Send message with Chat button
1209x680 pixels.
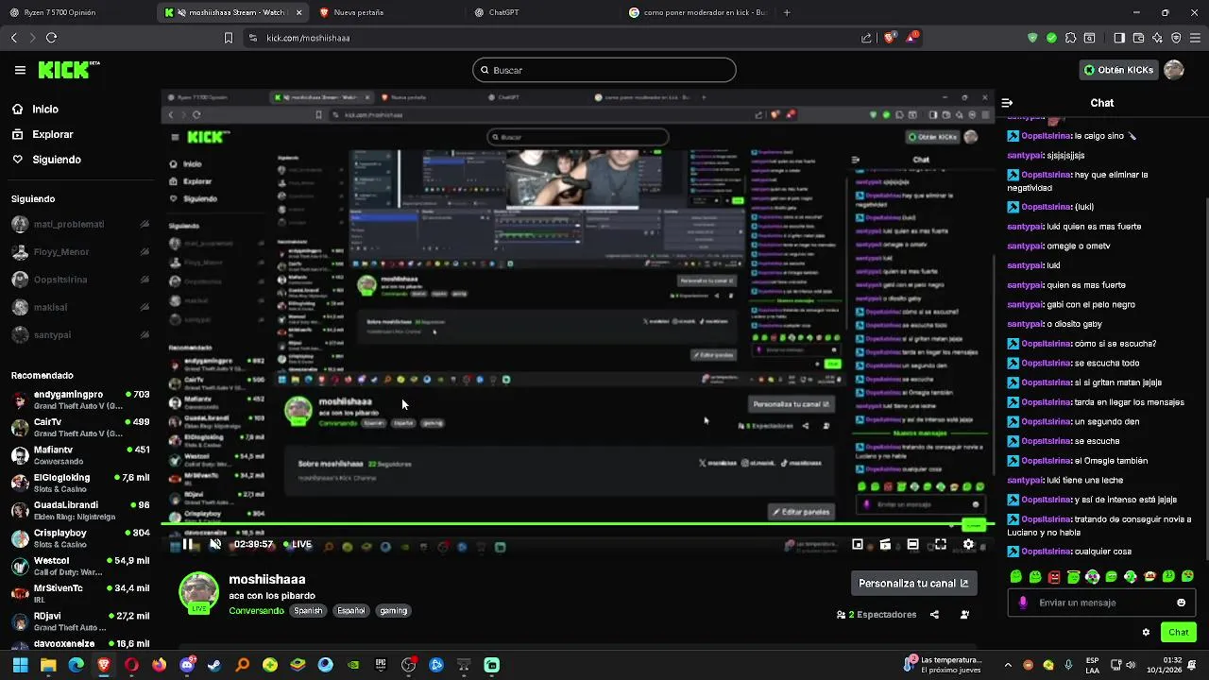[x=1179, y=632]
